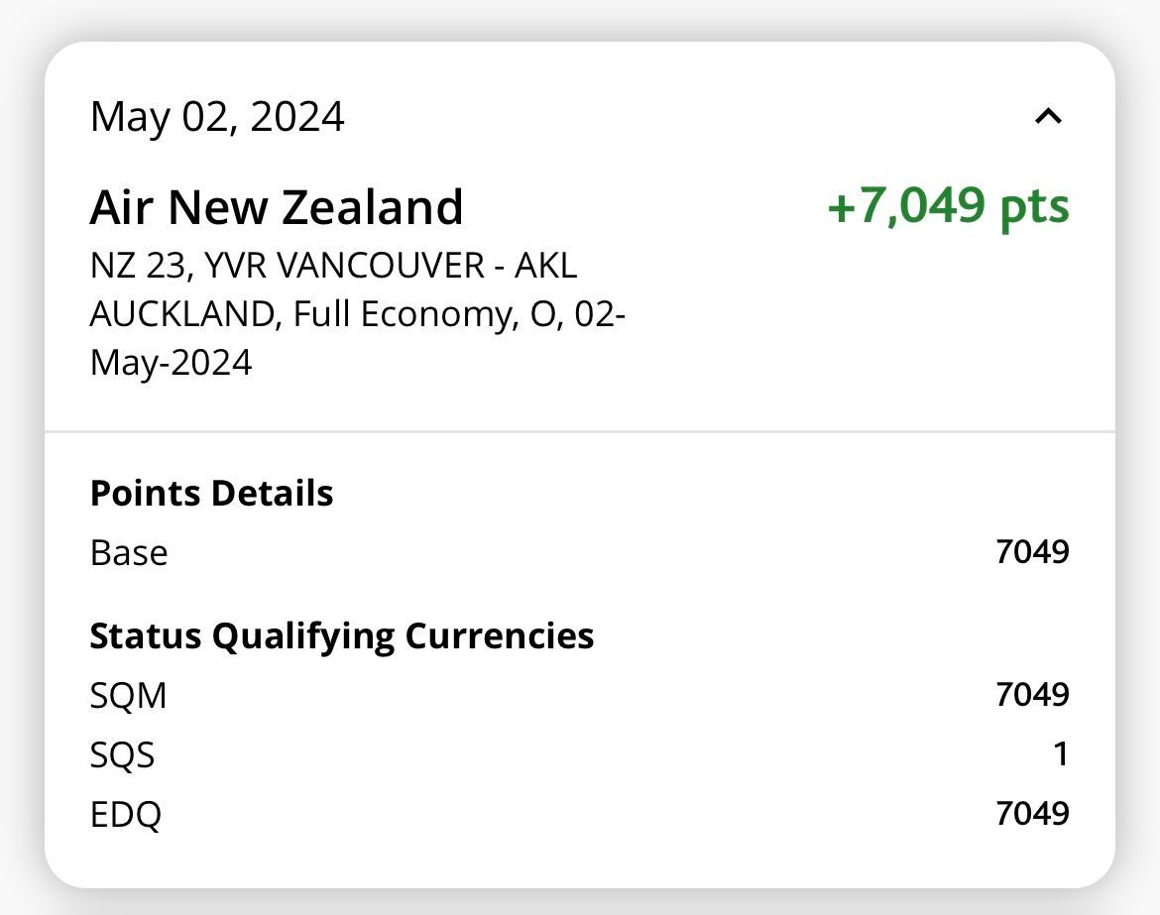Click the EDQ row label
Image resolution: width=1160 pixels, height=915 pixels.
pos(125,815)
